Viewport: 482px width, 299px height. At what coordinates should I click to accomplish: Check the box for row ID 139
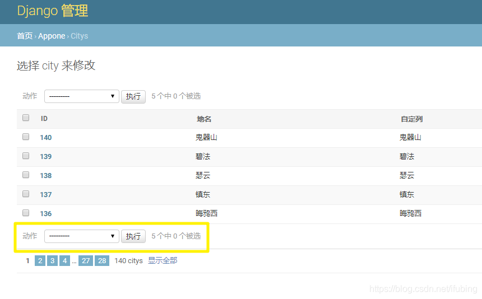(26, 156)
